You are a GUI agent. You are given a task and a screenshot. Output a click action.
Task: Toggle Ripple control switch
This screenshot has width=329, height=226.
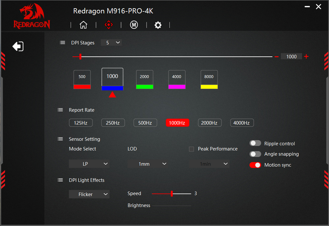(x=255, y=143)
